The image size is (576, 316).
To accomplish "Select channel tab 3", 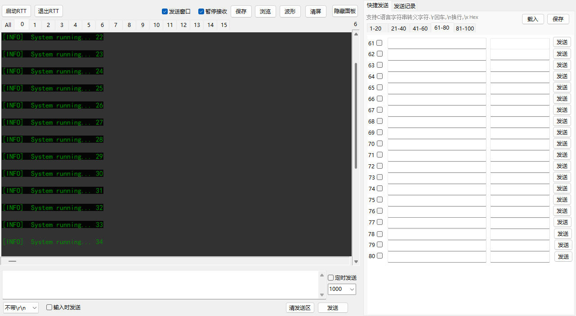I will tap(62, 25).
